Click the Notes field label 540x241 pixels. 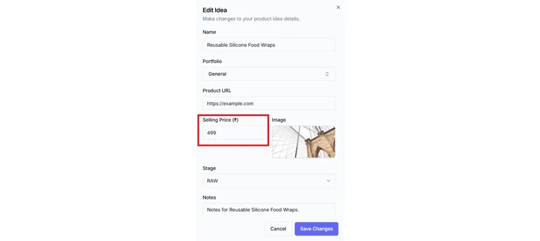point(209,198)
